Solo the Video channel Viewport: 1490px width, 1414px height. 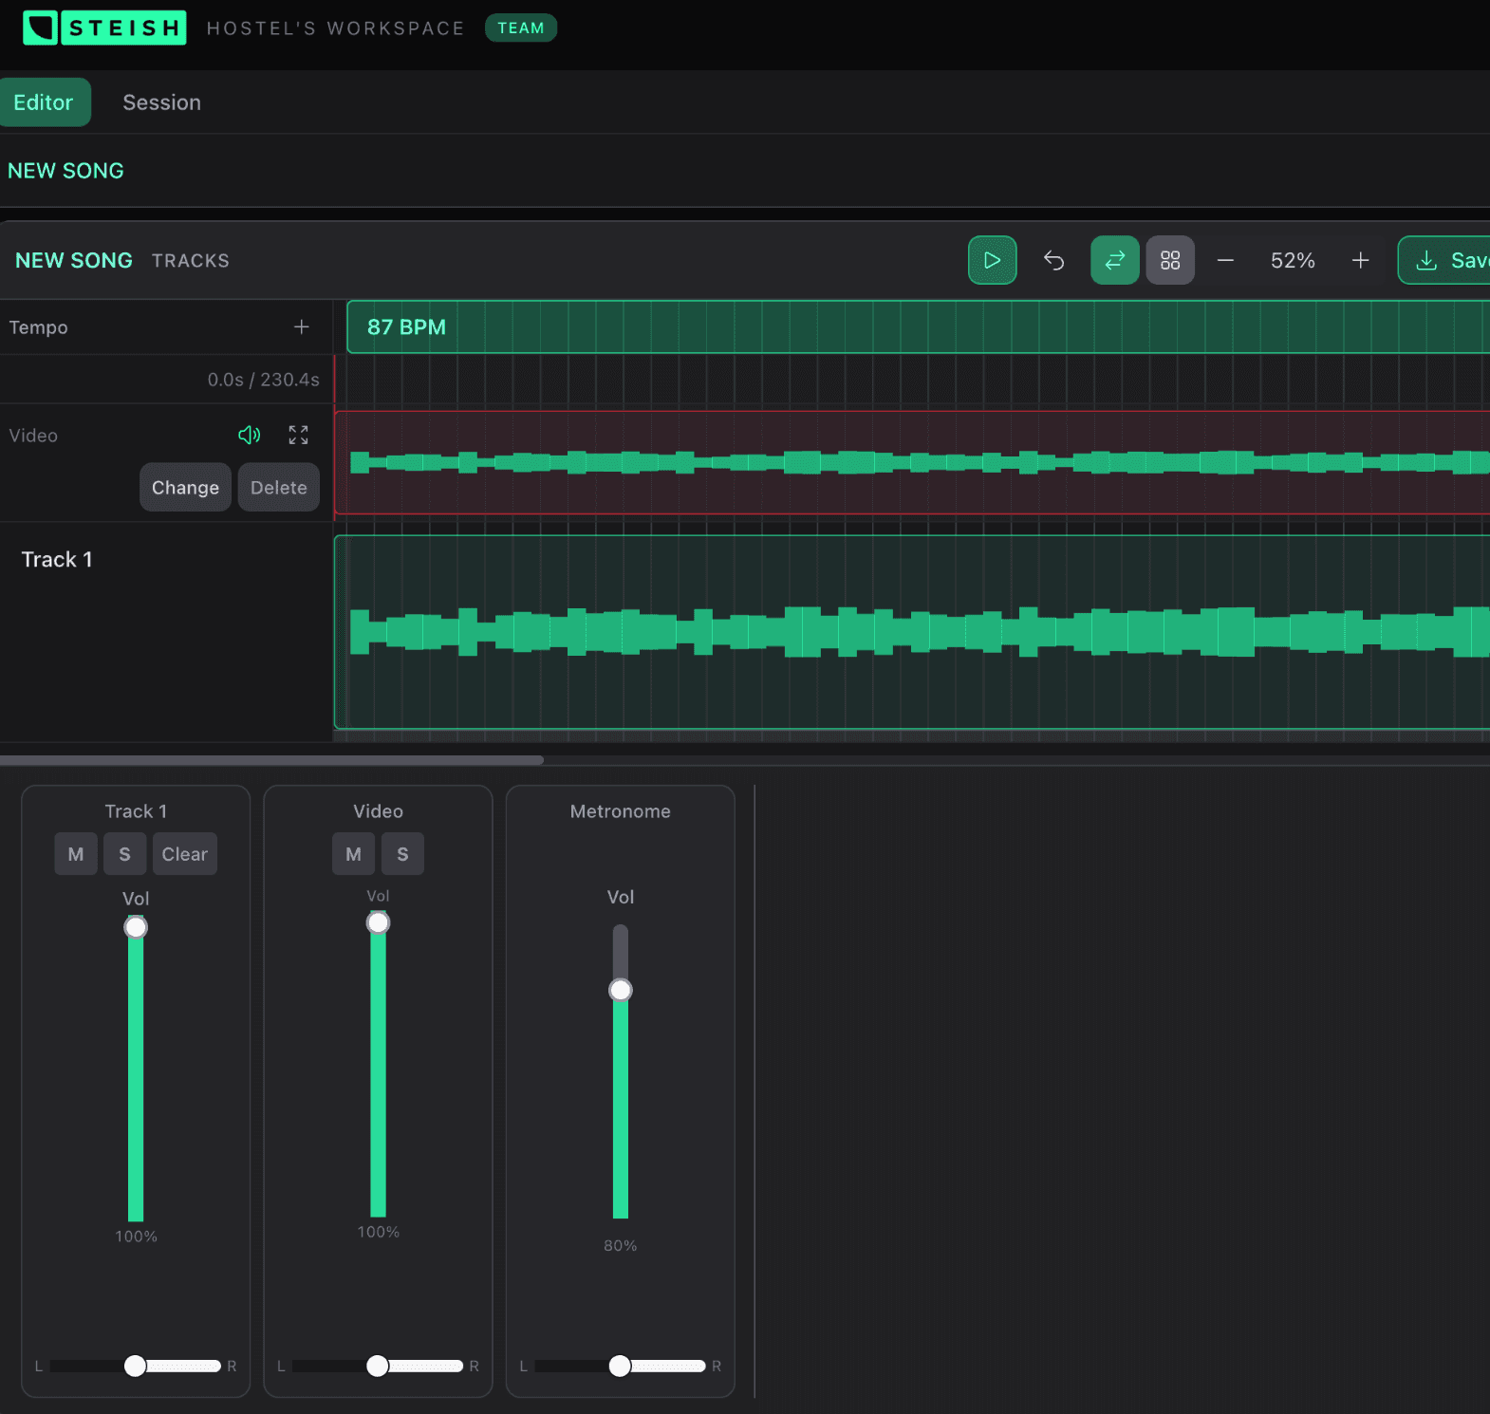[402, 854]
